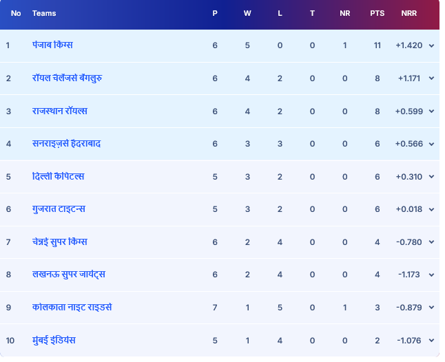Open the चेन्नई सुपर किंग्स team link

[x=59, y=242]
